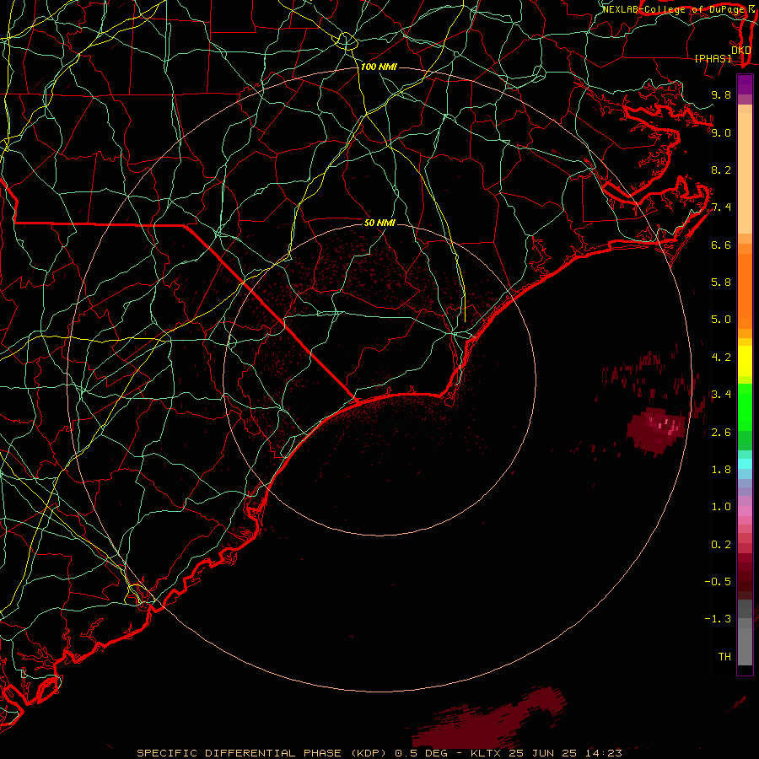
Task: Click the TH threshold label on the legend
Action: coord(724,657)
